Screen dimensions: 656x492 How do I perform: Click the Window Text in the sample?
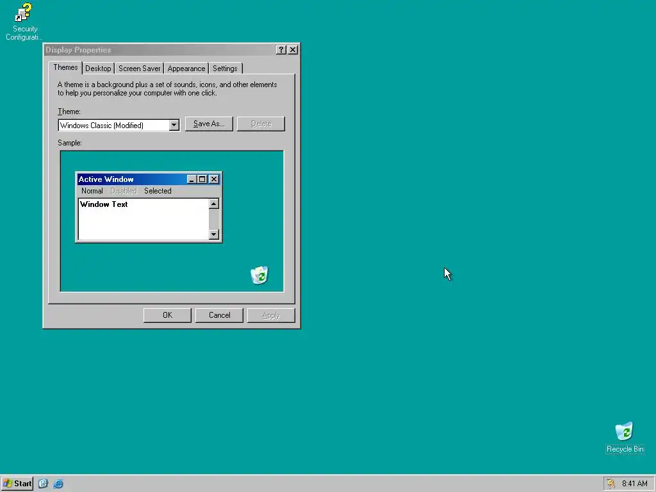coord(104,204)
